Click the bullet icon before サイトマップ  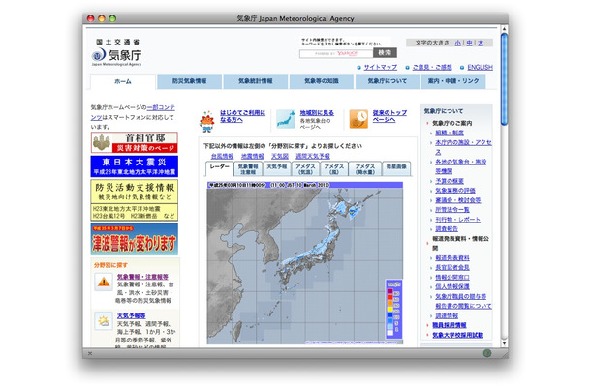pos(358,68)
